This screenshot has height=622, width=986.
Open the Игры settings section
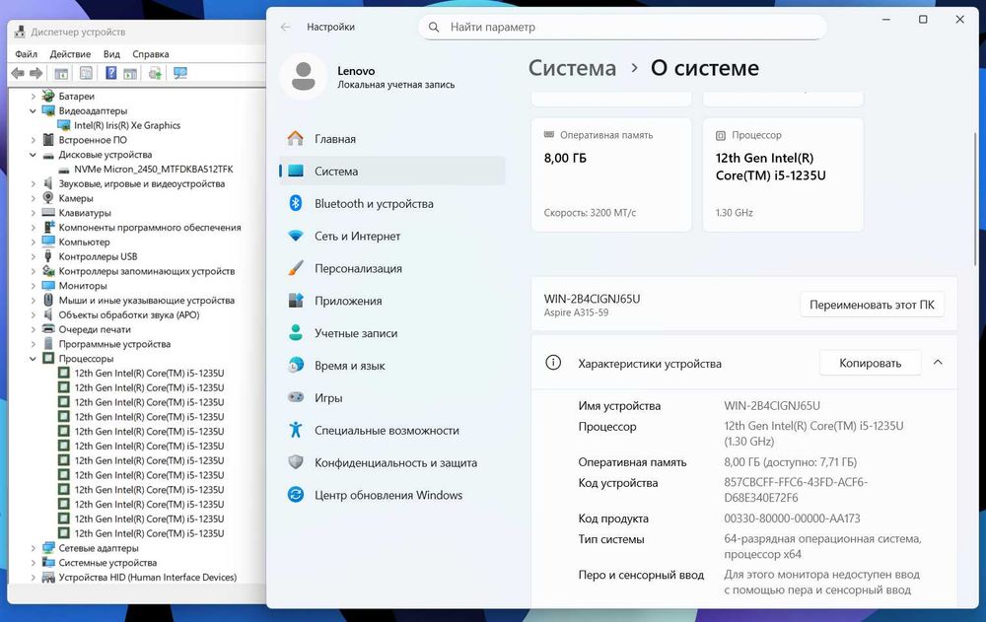(391, 398)
